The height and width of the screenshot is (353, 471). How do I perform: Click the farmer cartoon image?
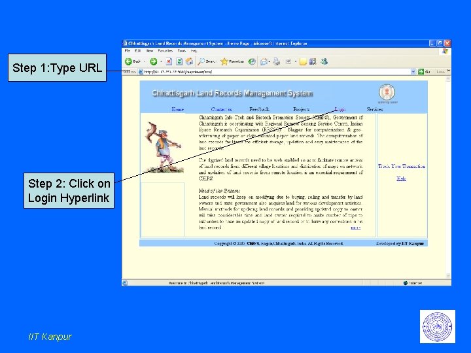(x=164, y=147)
